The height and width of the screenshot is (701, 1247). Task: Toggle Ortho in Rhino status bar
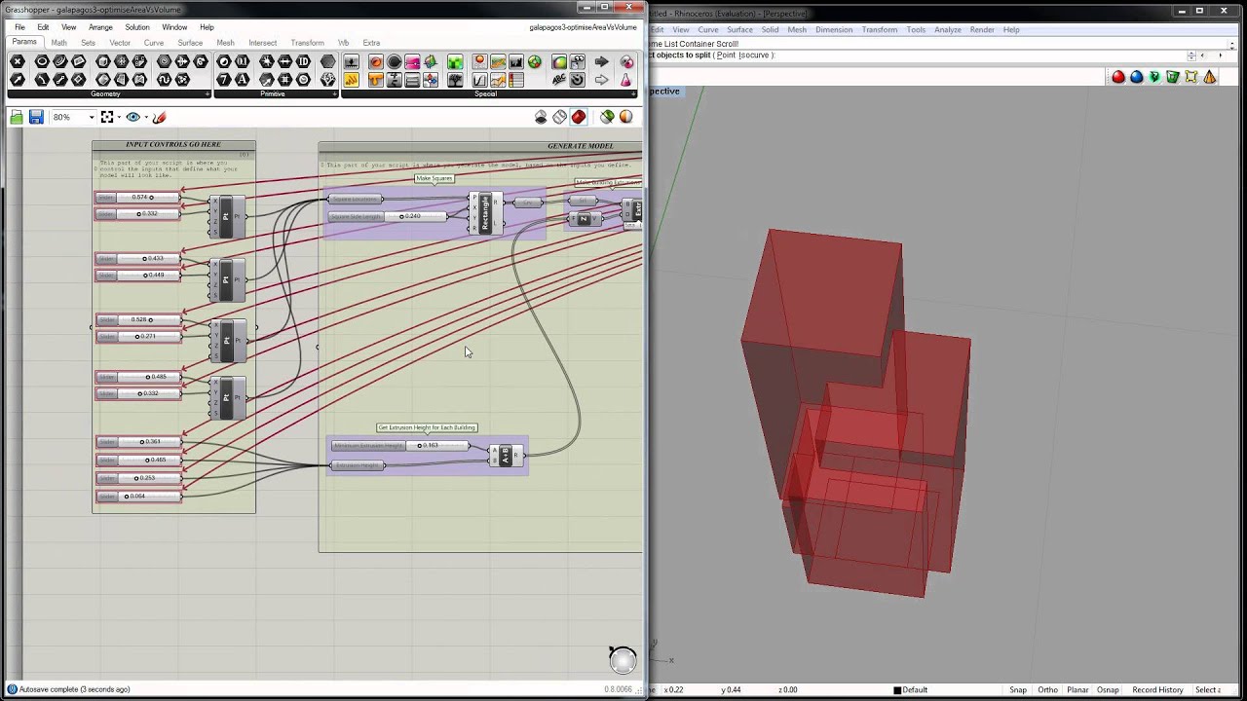(1047, 689)
